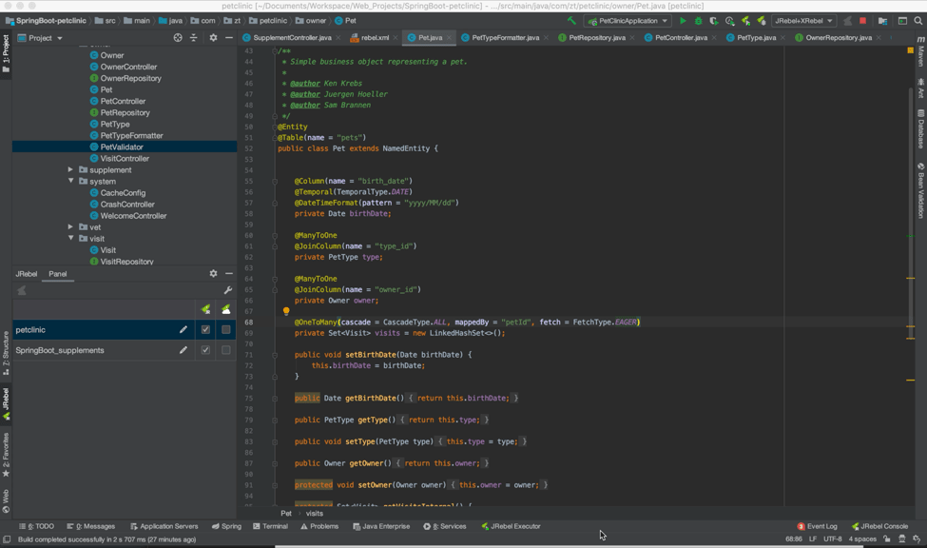Select OwnerController class in project tree
This screenshot has height=548, width=927.
(128, 67)
